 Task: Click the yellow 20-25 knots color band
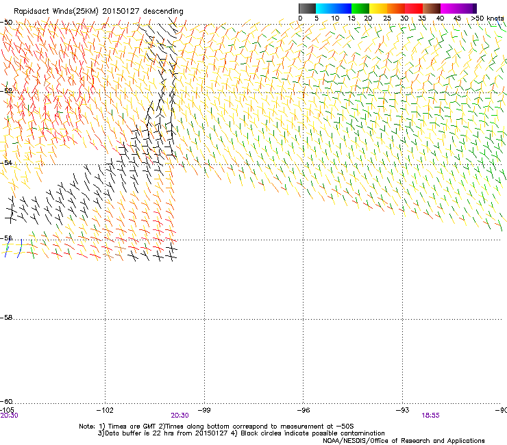coord(378,8)
